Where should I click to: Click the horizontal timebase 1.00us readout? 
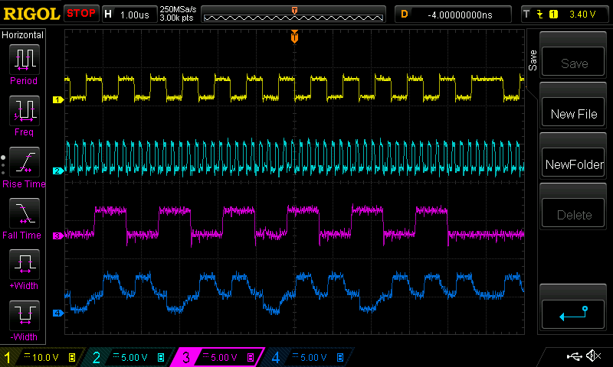tap(135, 15)
